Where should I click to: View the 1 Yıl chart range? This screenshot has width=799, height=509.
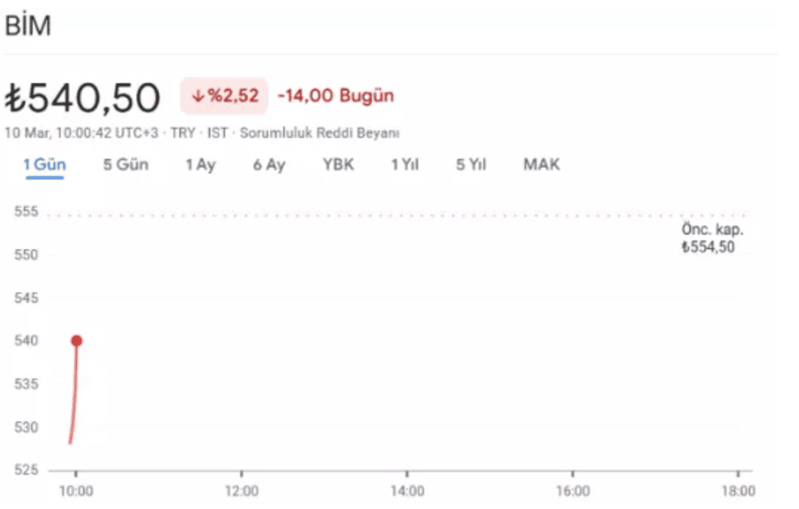(405, 165)
